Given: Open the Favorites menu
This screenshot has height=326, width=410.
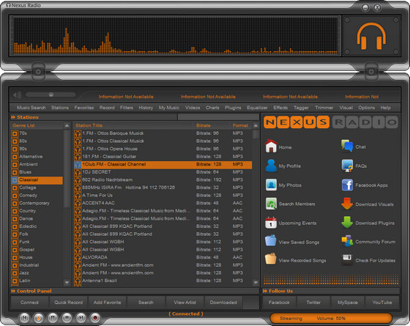Looking at the screenshot, I should click(84, 108).
